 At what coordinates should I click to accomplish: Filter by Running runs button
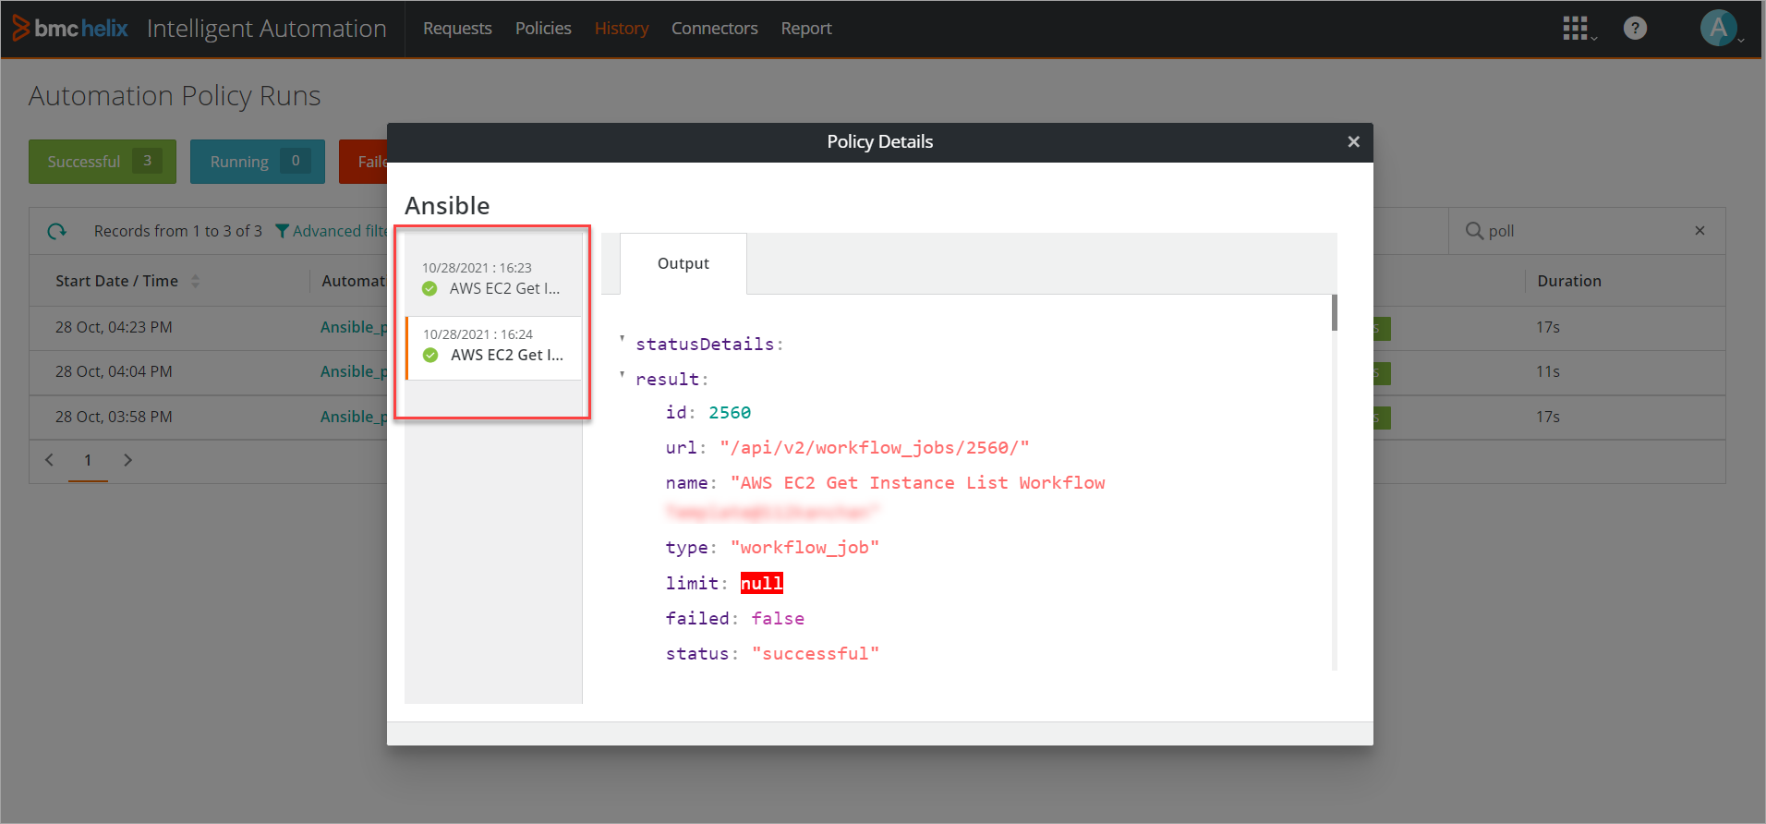[x=258, y=162]
